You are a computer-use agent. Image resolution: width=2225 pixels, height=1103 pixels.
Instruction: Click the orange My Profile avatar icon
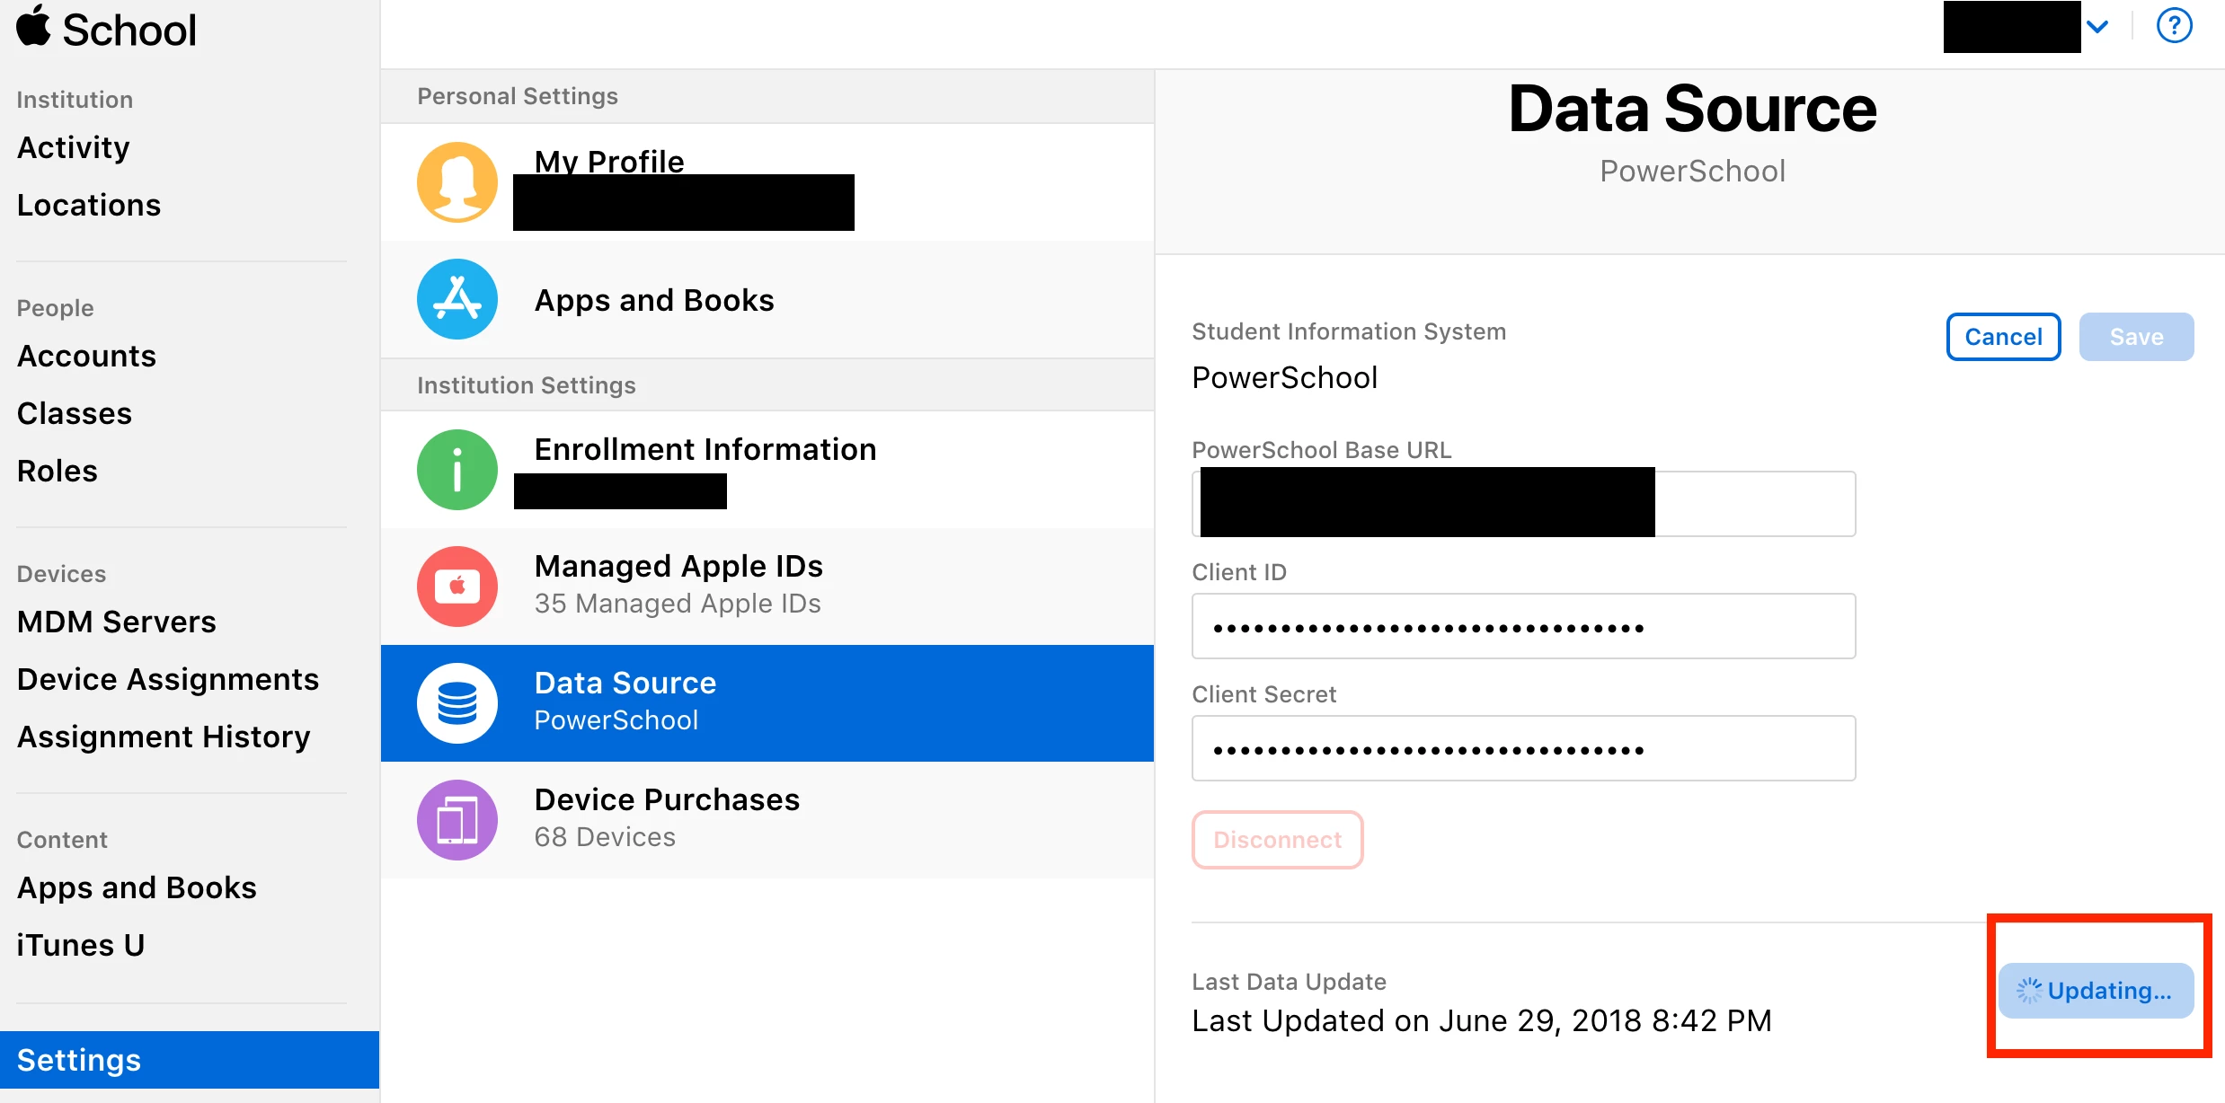pos(457,182)
